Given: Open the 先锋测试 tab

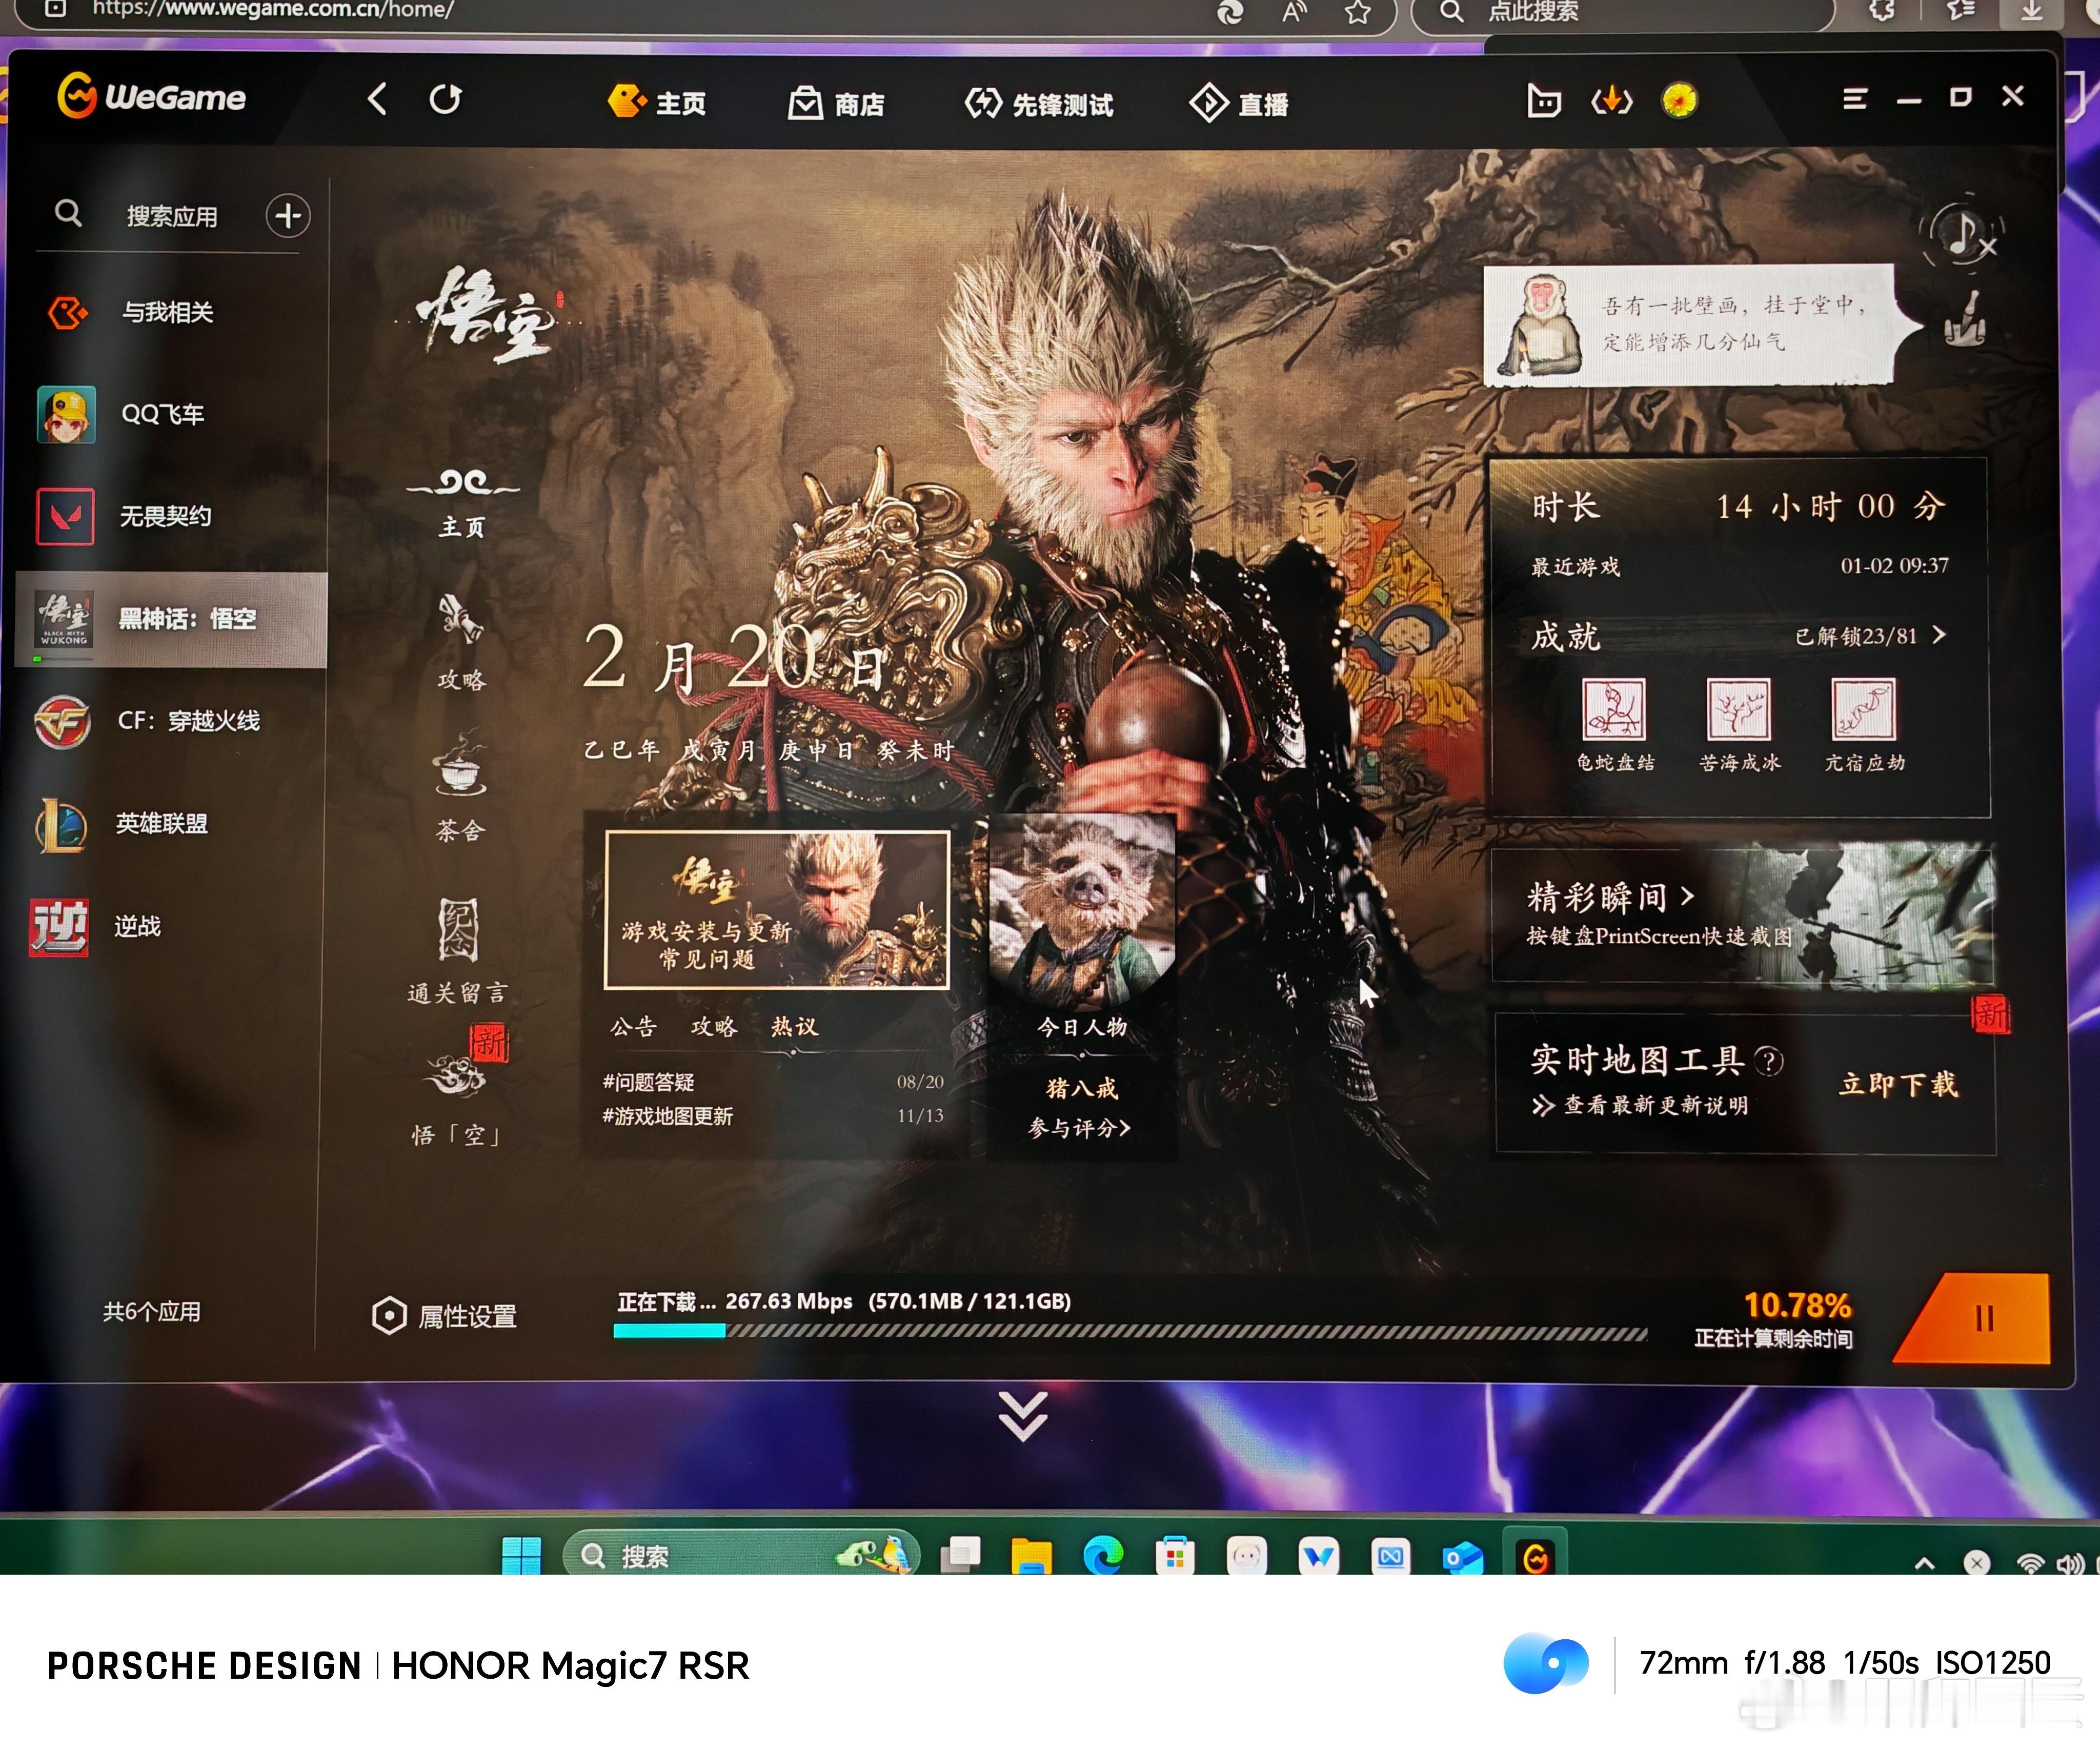Looking at the screenshot, I should [x=1039, y=104].
